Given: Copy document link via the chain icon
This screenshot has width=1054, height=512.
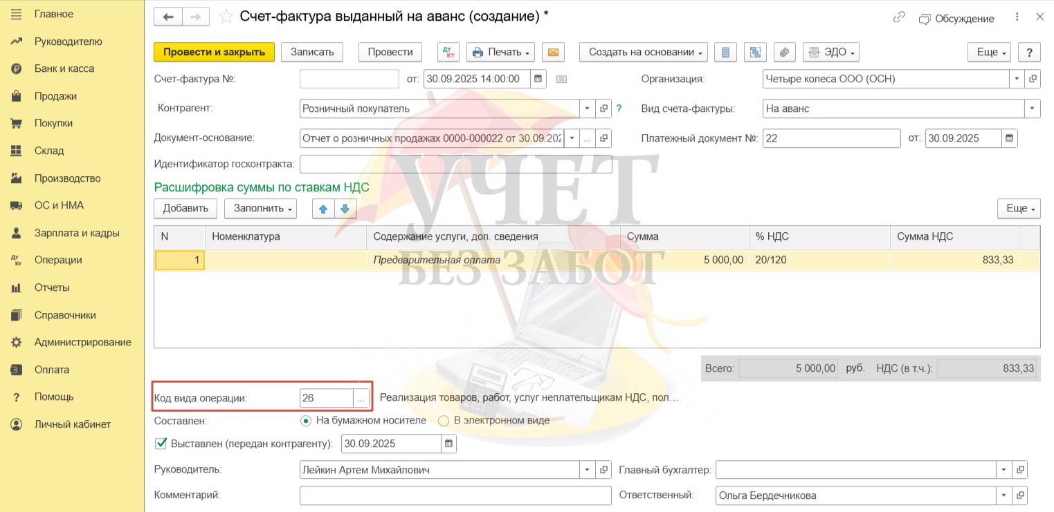Looking at the screenshot, I should coord(899,17).
